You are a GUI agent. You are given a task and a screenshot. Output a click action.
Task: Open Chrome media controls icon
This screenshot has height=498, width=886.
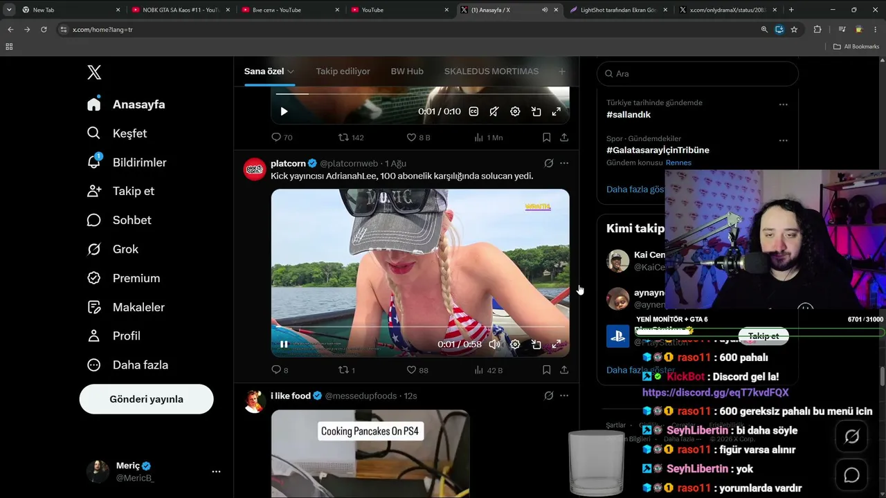tap(842, 30)
